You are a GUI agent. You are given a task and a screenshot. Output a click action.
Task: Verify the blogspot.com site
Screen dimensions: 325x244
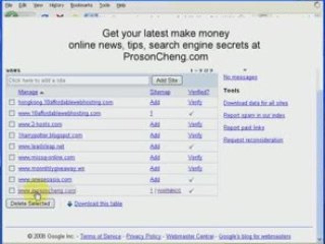click(195, 135)
